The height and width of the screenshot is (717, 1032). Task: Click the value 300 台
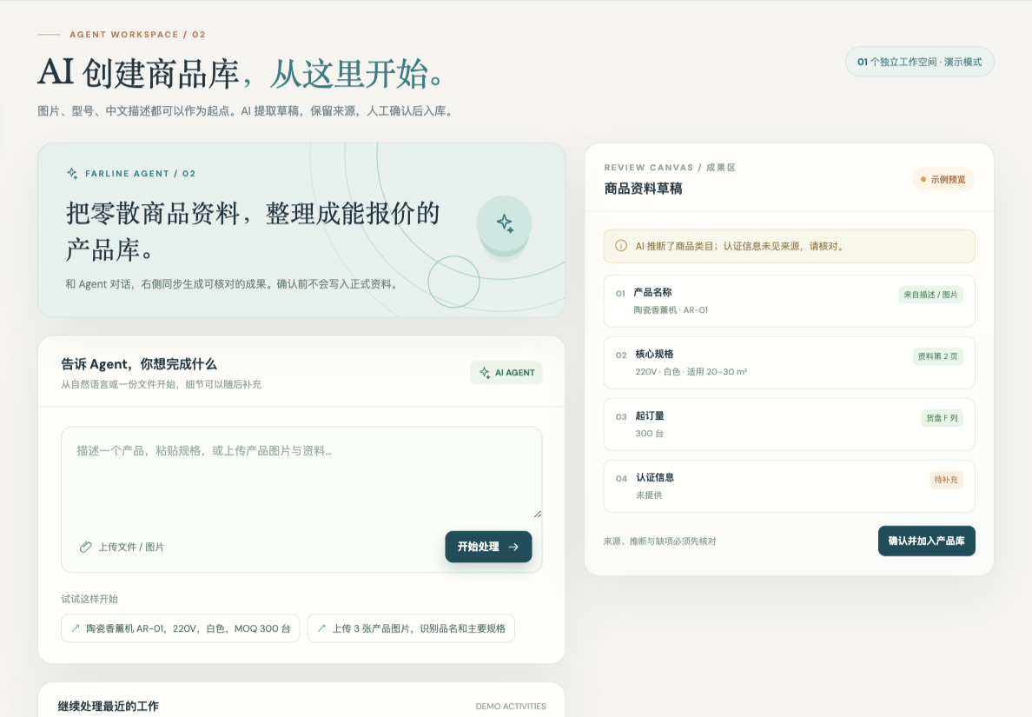pyautogui.click(x=650, y=434)
